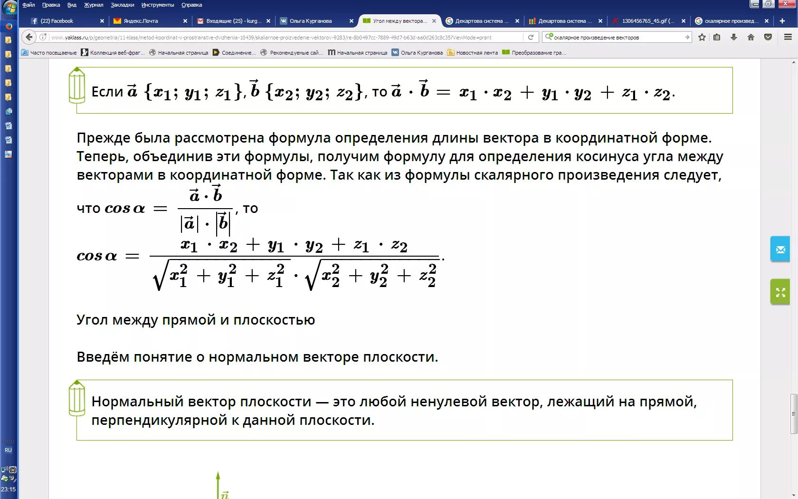Close the 1306456765_45.gif tab
The height and width of the screenshot is (499, 798).
point(684,21)
